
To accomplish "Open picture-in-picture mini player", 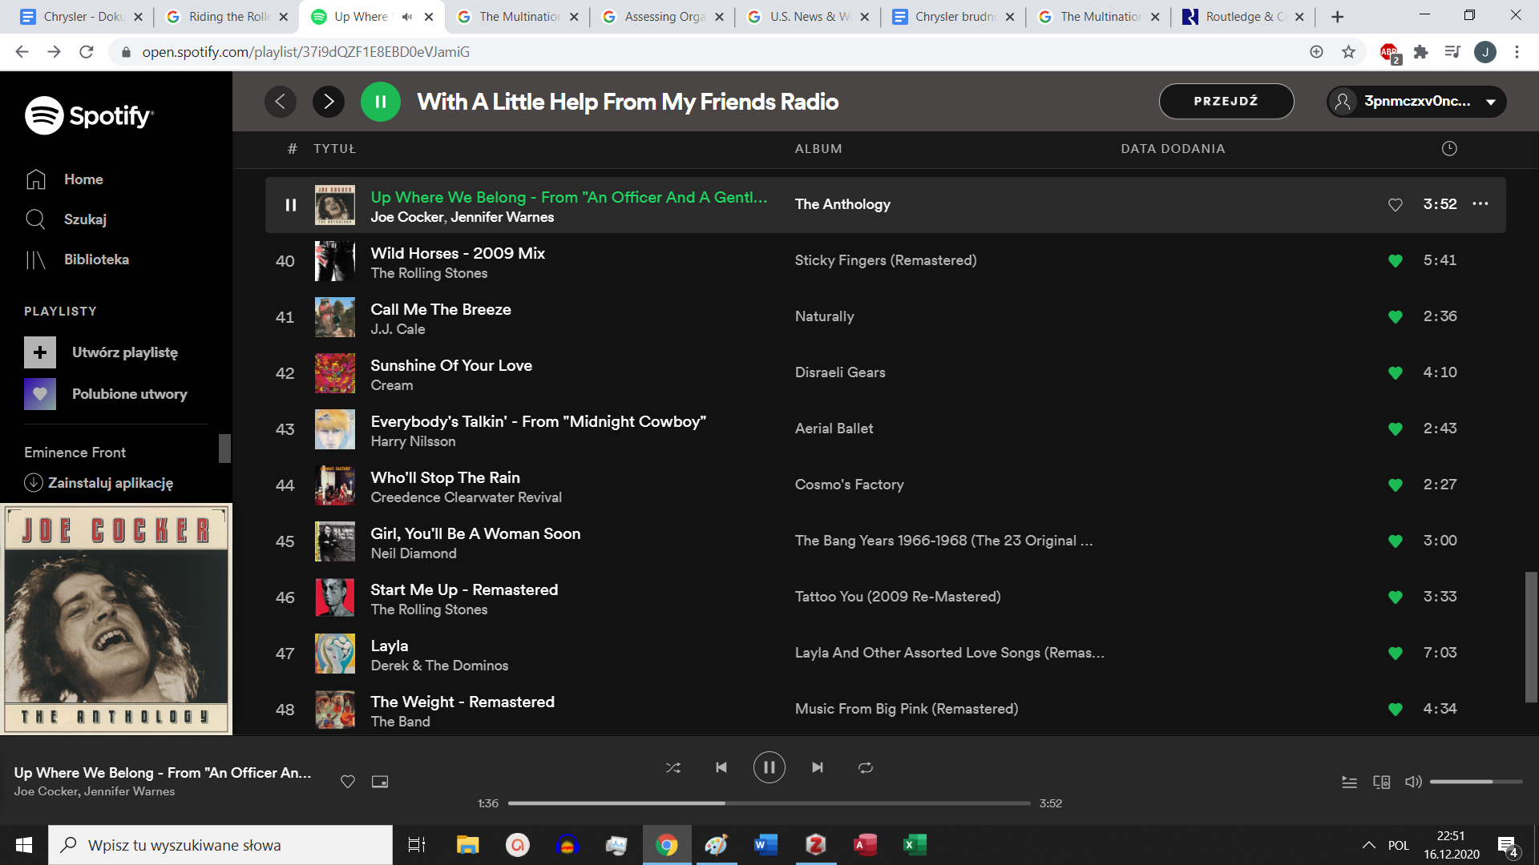I will tap(380, 782).
